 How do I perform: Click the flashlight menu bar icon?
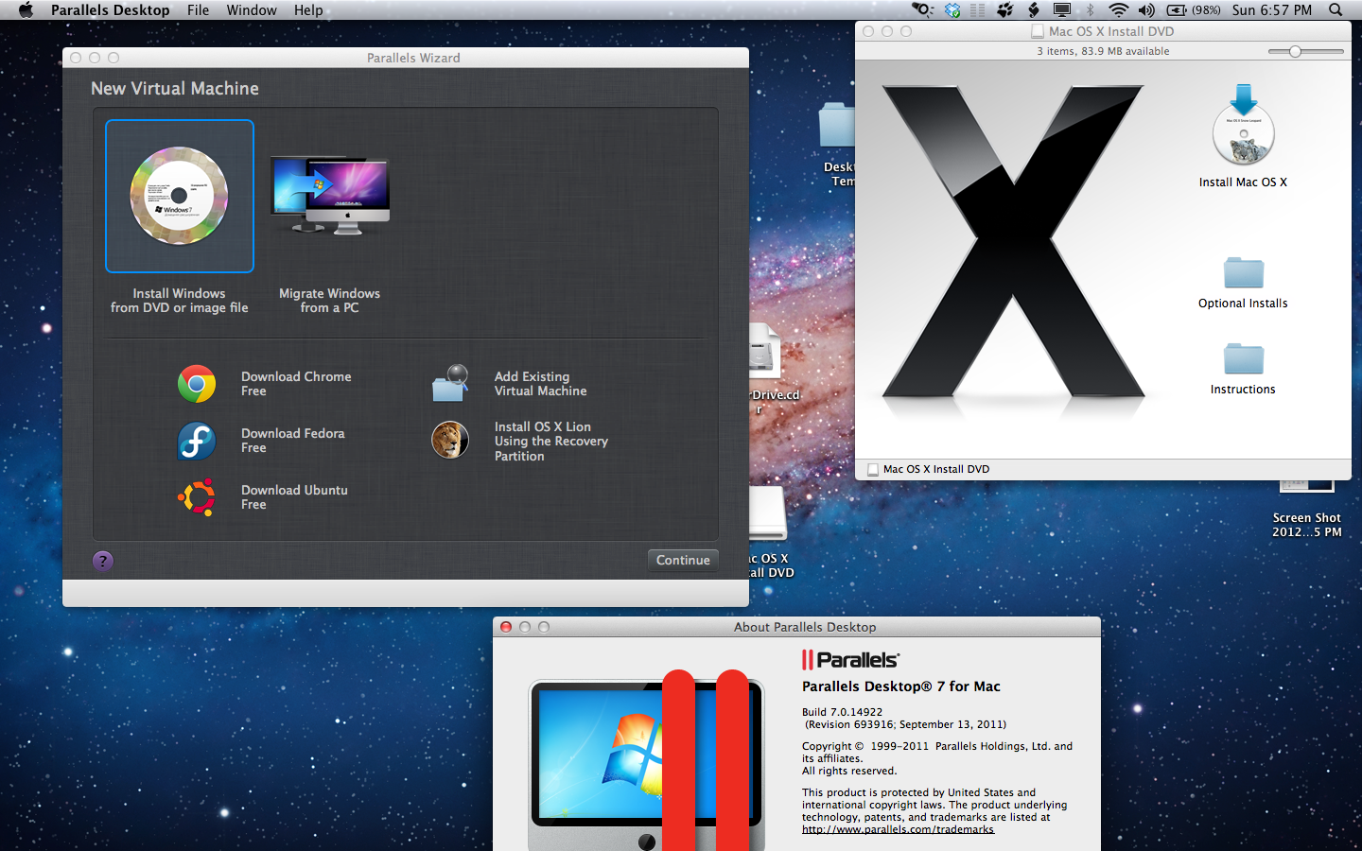(x=921, y=10)
